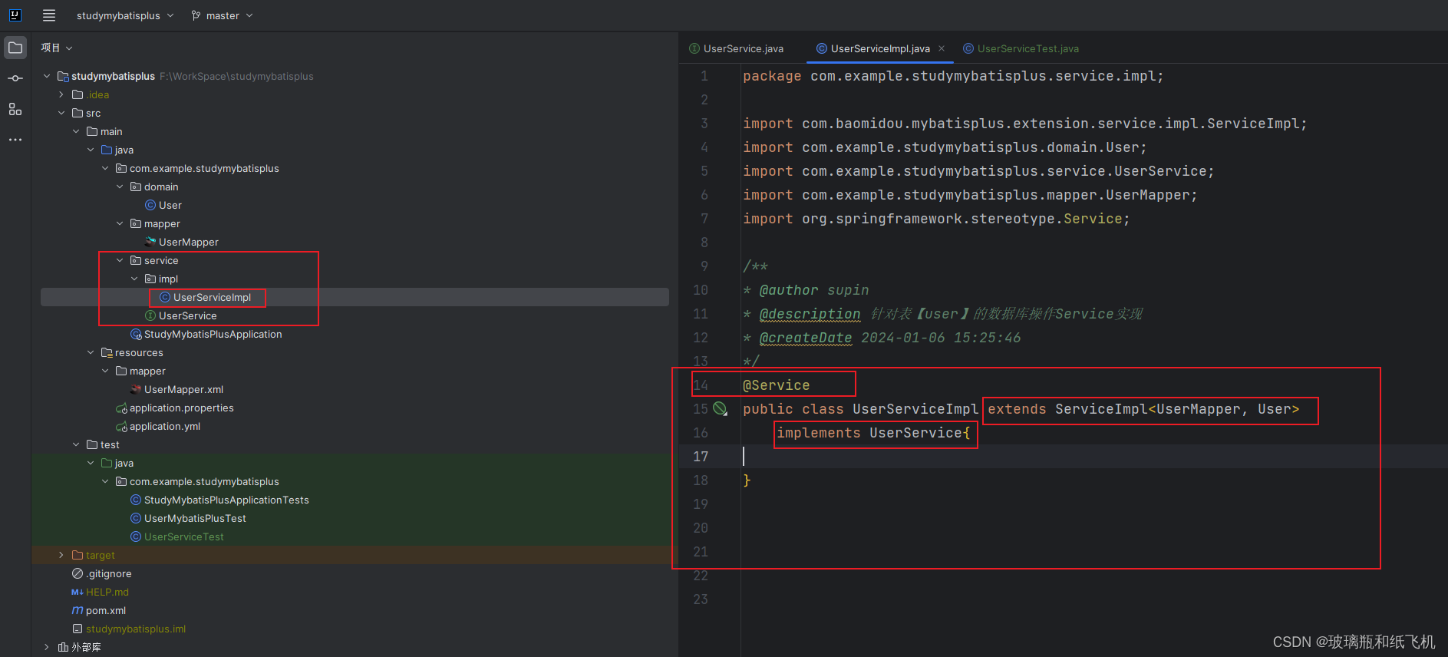Collapse the service package
This screenshot has width=1448, height=657.
point(120,260)
